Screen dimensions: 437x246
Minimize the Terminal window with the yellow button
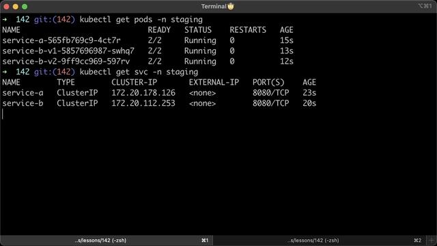[16, 6]
